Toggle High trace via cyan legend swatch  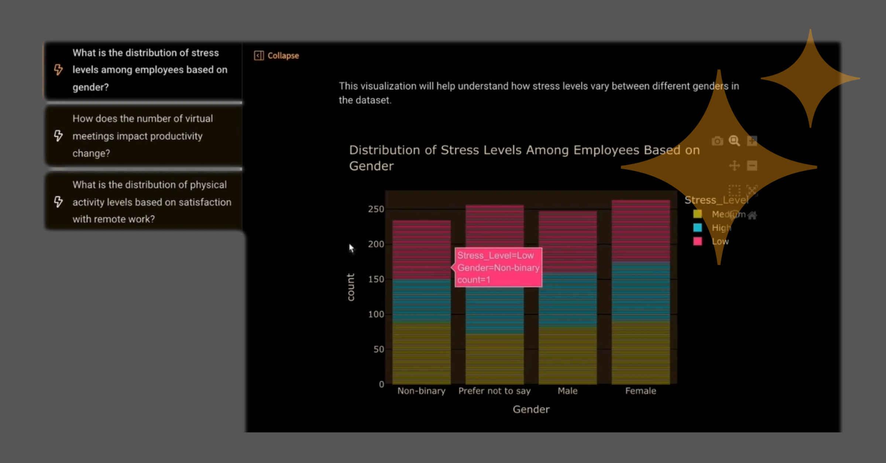(697, 228)
